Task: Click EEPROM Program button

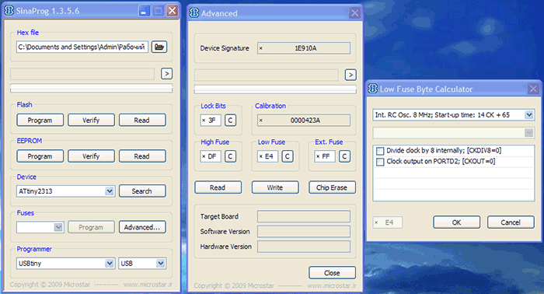Action: click(x=40, y=156)
